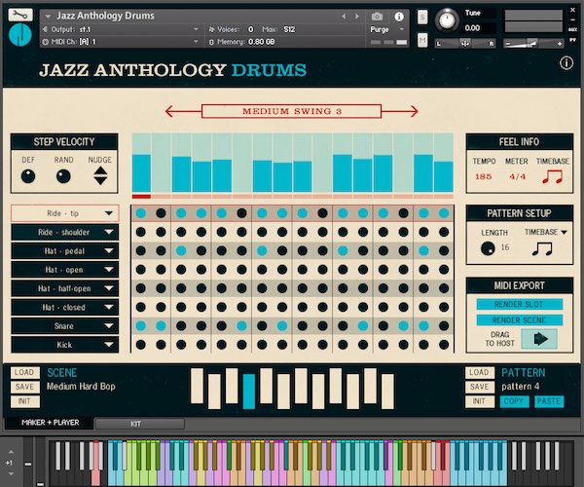Adjust the volume slider in header
The width and height of the screenshot is (584, 487).
coord(533,44)
